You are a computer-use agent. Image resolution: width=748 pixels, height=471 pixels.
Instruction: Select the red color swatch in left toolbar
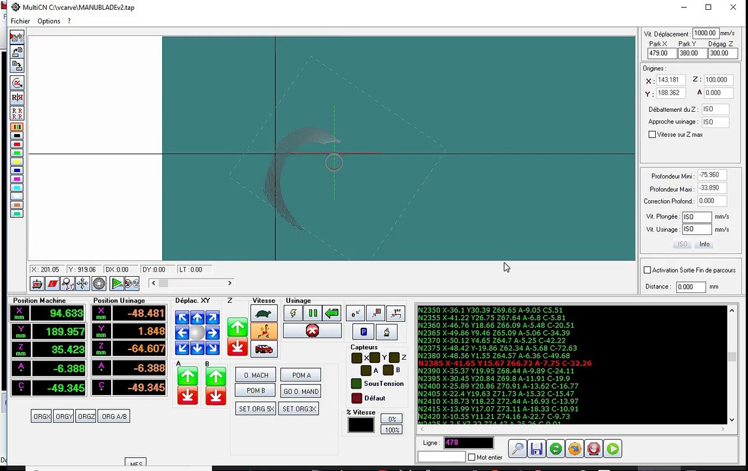pyautogui.click(x=17, y=144)
